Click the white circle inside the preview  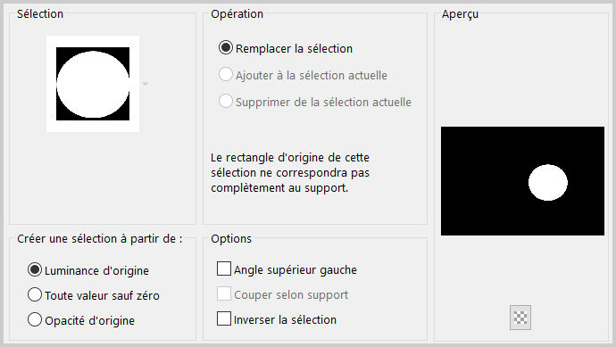(x=547, y=183)
